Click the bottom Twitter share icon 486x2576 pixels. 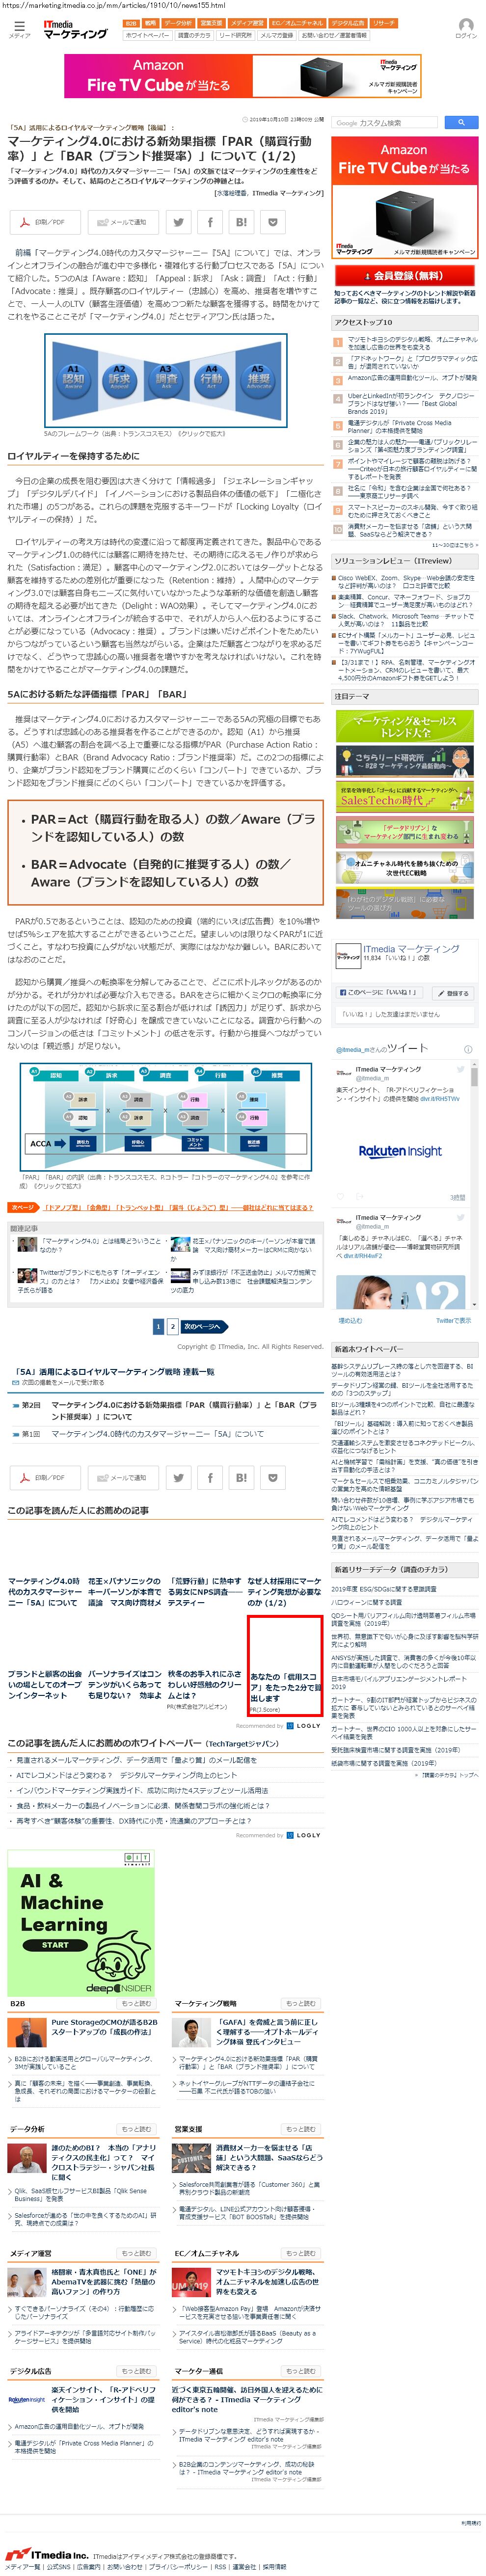178,1477
